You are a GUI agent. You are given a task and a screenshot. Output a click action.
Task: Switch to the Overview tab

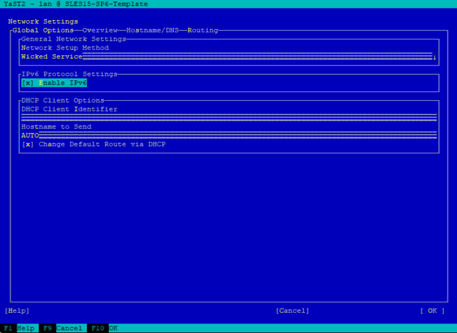[x=100, y=30]
